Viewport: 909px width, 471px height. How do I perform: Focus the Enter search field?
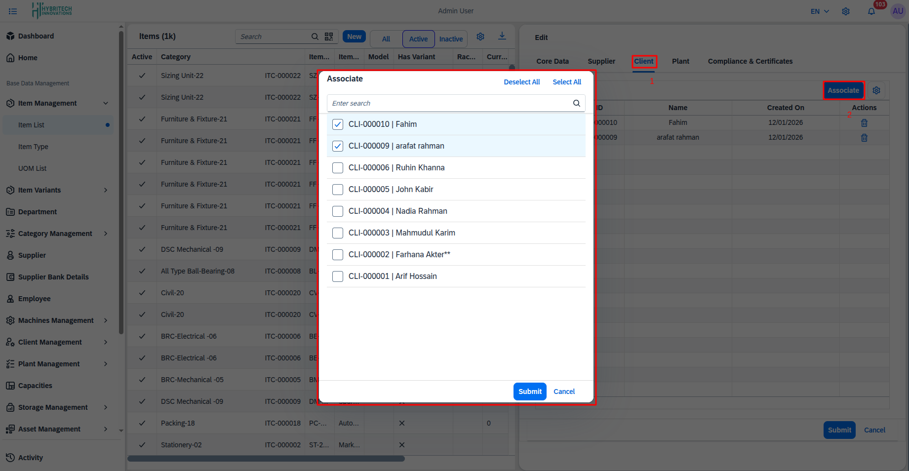(449, 103)
